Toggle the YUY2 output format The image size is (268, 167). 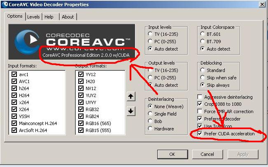coord(81,95)
